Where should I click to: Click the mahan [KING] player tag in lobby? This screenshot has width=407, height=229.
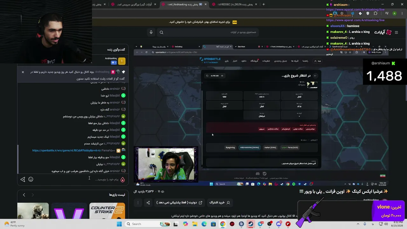point(270,148)
